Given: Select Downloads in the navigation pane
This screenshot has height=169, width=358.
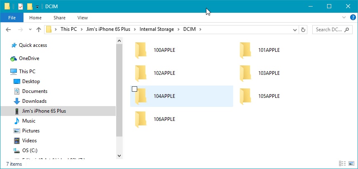Looking at the screenshot, I should (x=34, y=101).
